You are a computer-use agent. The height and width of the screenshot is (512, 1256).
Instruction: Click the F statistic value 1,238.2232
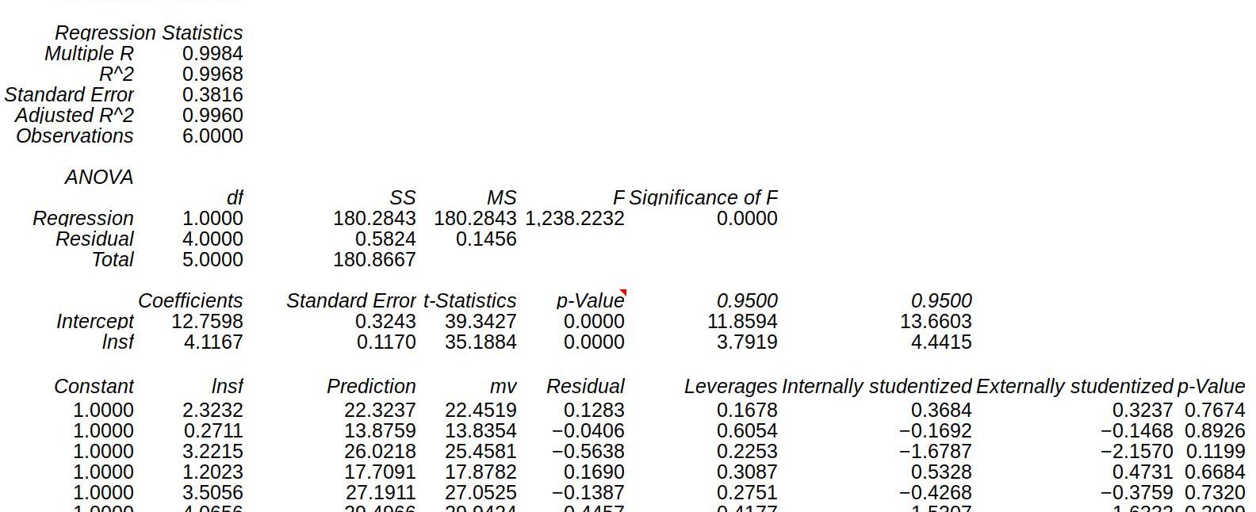pyautogui.click(x=575, y=218)
